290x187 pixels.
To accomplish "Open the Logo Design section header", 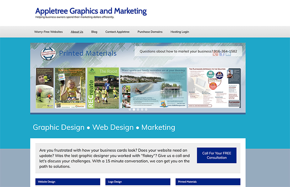I will [x=138, y=182].
